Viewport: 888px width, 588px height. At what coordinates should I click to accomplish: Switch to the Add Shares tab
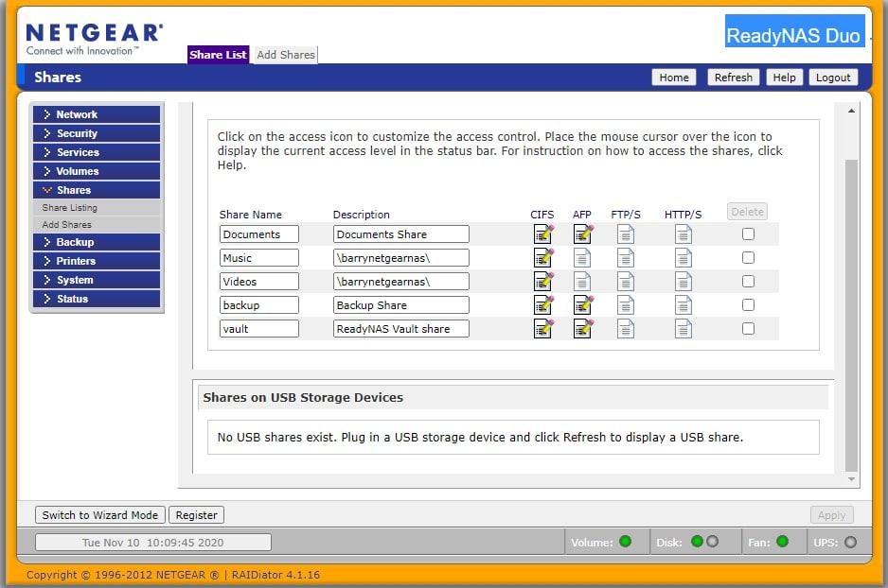coord(286,55)
